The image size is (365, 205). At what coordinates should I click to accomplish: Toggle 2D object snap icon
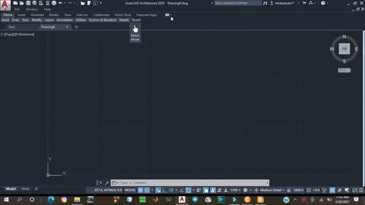pyautogui.click(x=188, y=190)
